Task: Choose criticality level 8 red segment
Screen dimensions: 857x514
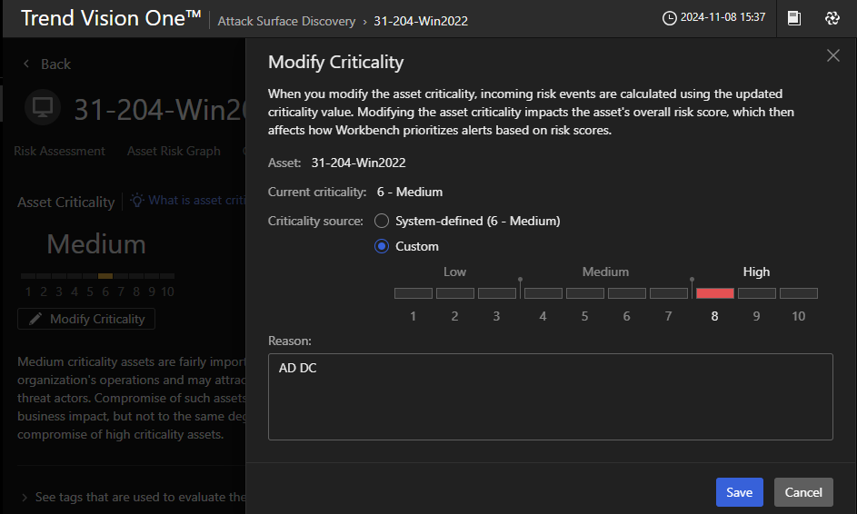Action: [x=714, y=293]
